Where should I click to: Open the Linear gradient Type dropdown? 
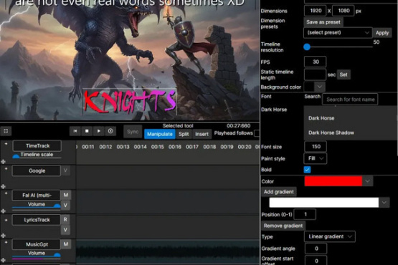pyautogui.click(x=330, y=236)
